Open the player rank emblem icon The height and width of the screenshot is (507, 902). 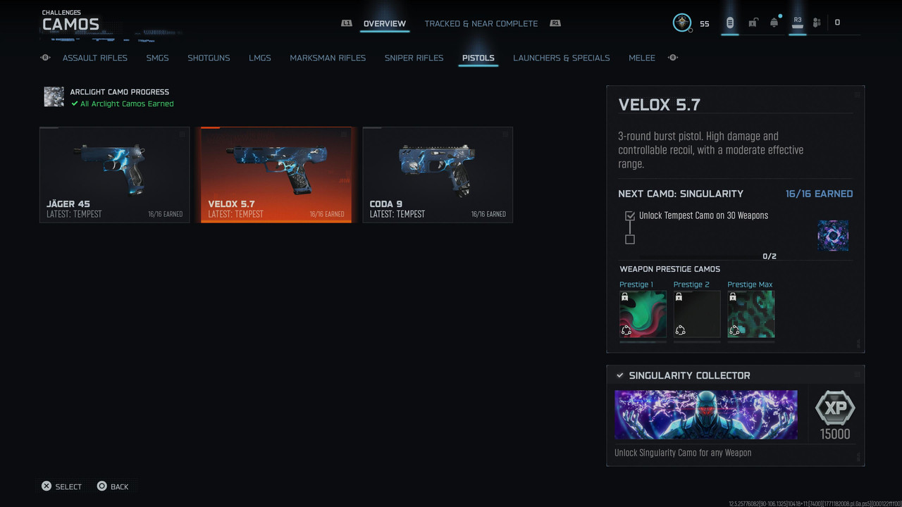682,23
